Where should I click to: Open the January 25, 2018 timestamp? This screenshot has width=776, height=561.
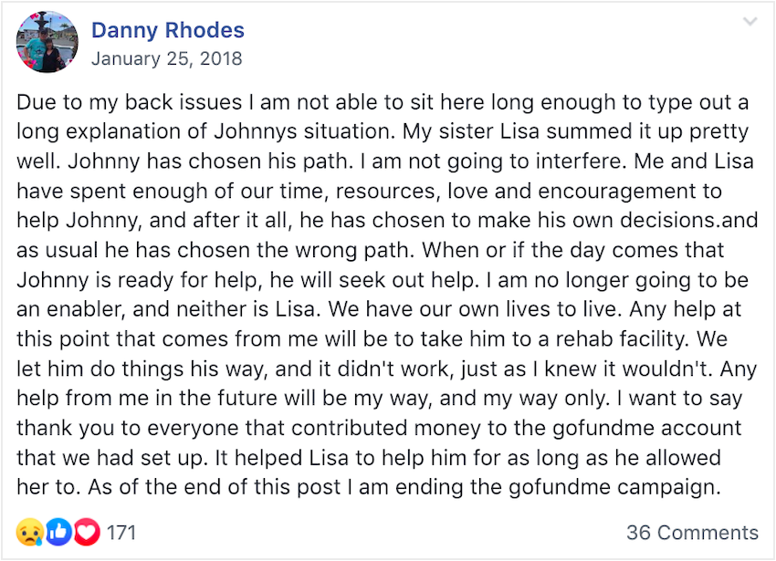(x=166, y=58)
